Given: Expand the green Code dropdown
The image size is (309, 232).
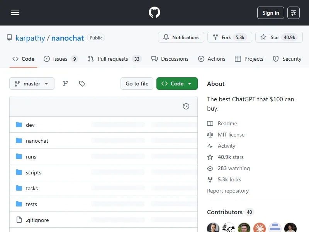Looking at the screenshot, I should [177, 84].
